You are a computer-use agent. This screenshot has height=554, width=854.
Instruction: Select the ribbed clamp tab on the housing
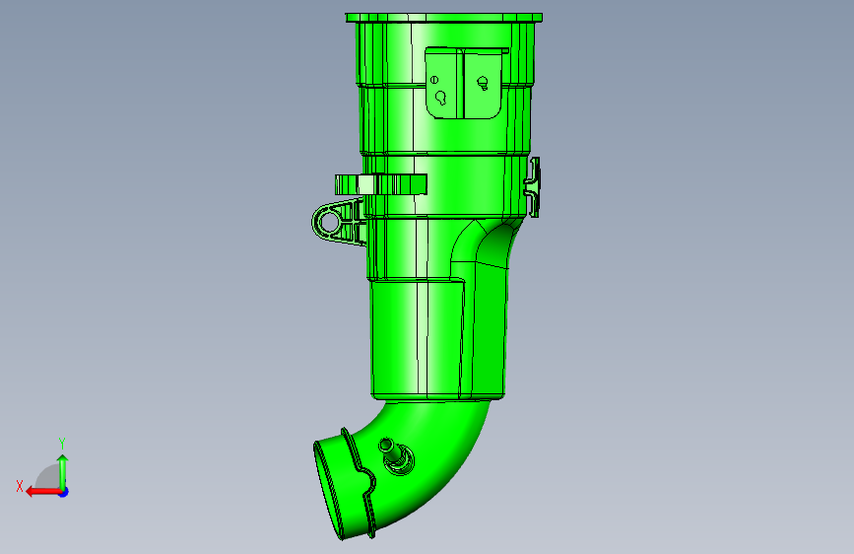(x=381, y=184)
